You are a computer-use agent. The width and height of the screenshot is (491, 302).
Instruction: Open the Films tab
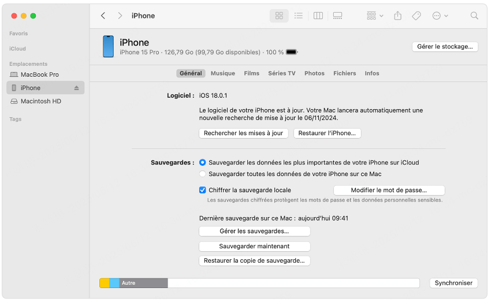tap(251, 73)
